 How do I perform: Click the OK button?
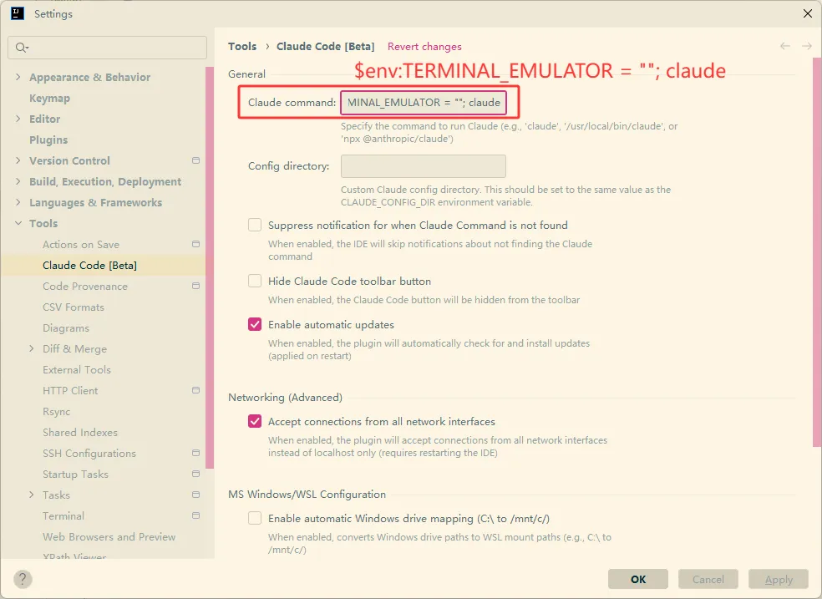point(638,579)
